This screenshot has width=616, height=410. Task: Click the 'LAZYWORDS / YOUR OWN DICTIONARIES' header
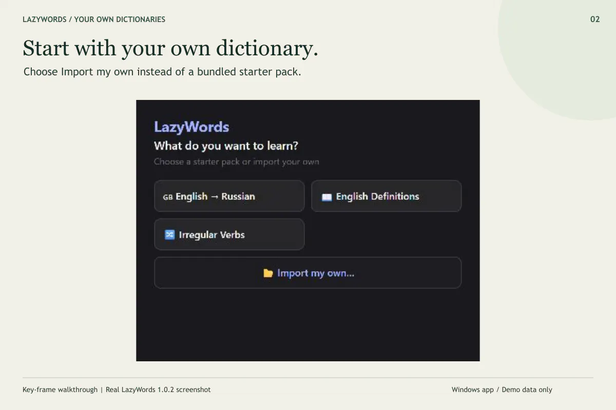pos(94,19)
